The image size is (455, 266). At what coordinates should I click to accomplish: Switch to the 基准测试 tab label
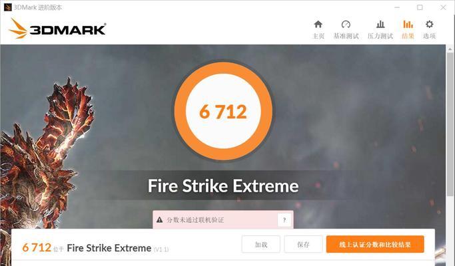coord(346,36)
